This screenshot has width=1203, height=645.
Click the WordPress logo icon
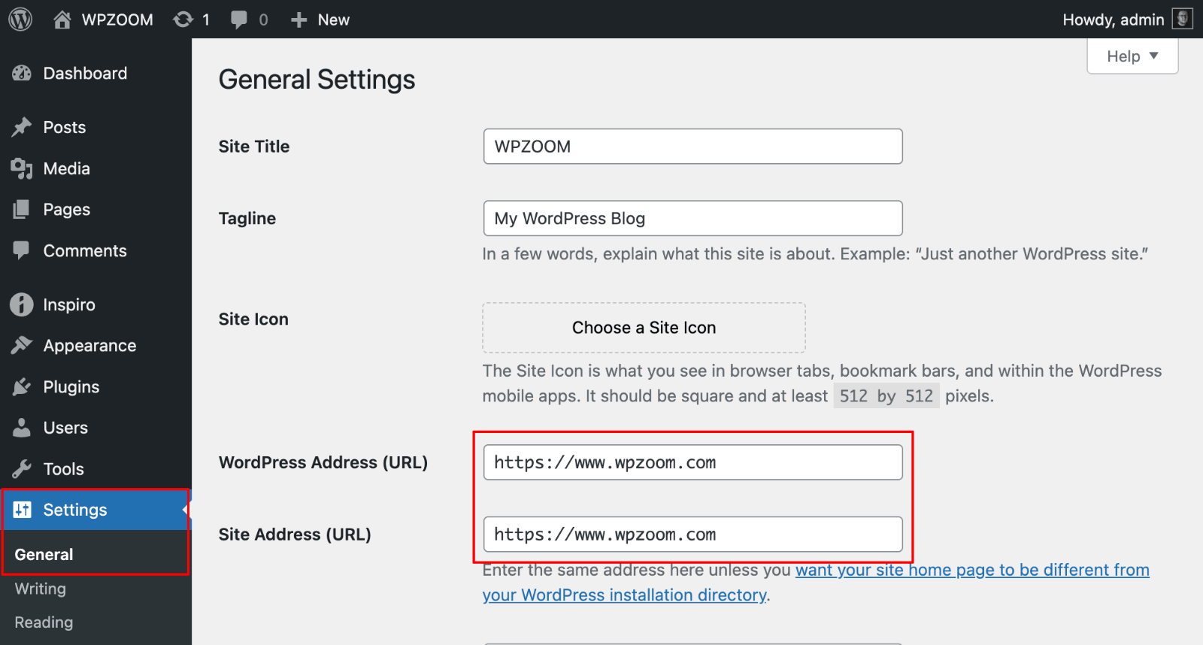click(x=20, y=20)
